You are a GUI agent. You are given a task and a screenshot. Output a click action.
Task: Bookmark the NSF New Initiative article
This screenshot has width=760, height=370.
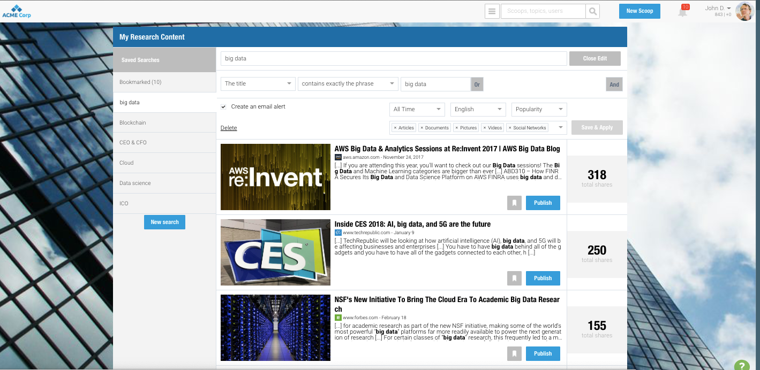pyautogui.click(x=514, y=354)
